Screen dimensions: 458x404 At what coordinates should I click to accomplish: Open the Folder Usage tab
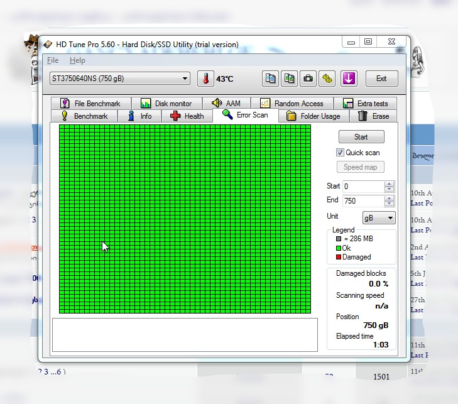tap(314, 116)
